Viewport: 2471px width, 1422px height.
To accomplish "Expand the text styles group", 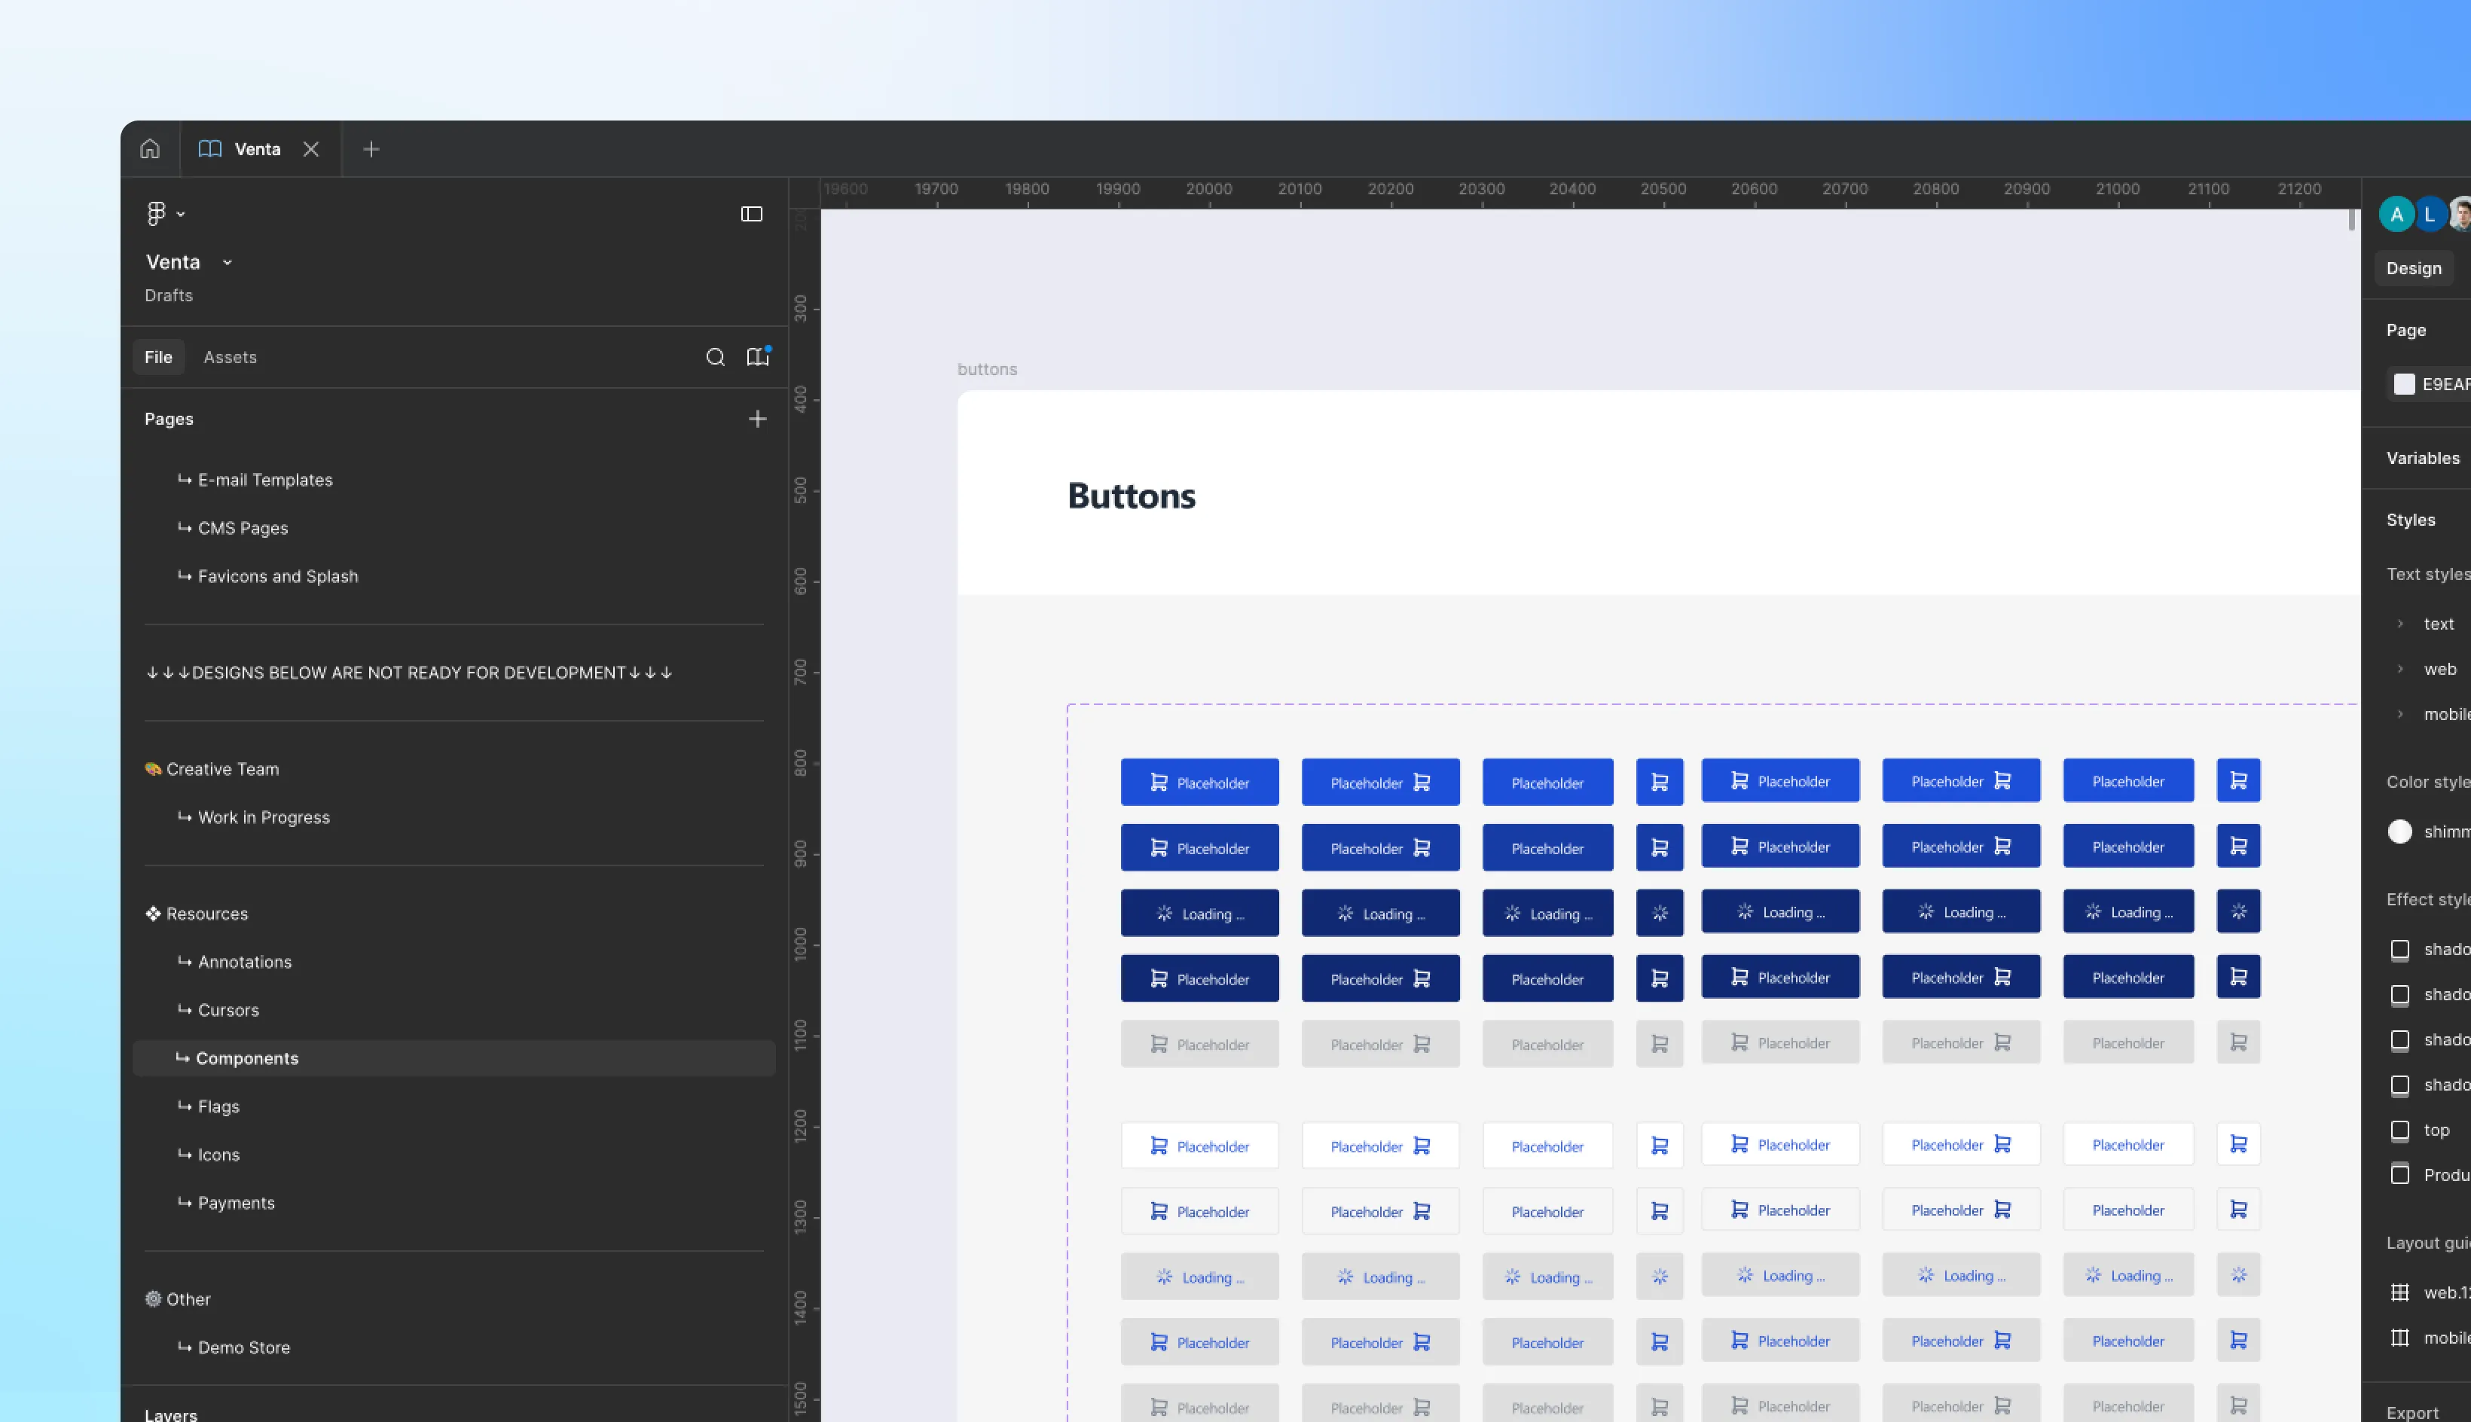I will [x=2401, y=623].
